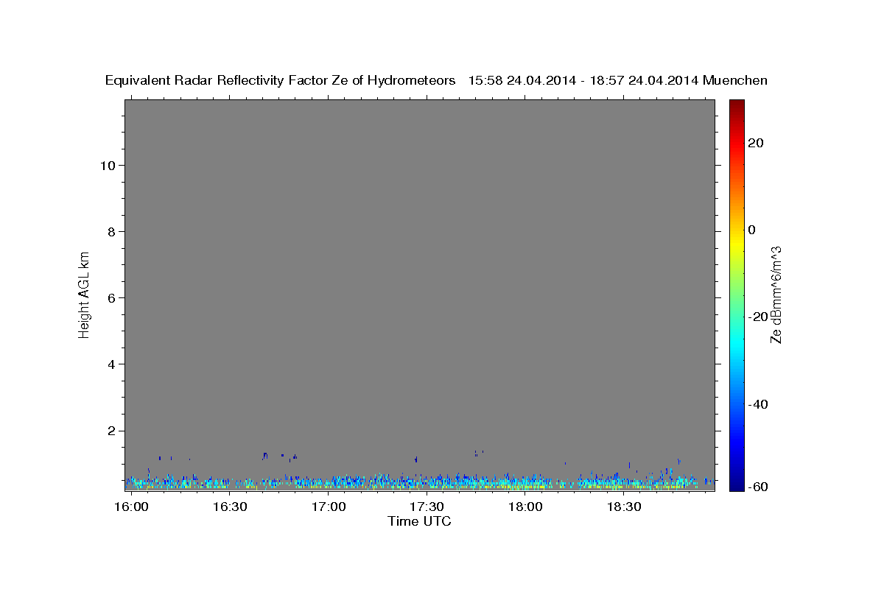Click the date range '15:58 24.04.2014 - 18:57 24.04.2014 Muenchen'

click(618, 81)
